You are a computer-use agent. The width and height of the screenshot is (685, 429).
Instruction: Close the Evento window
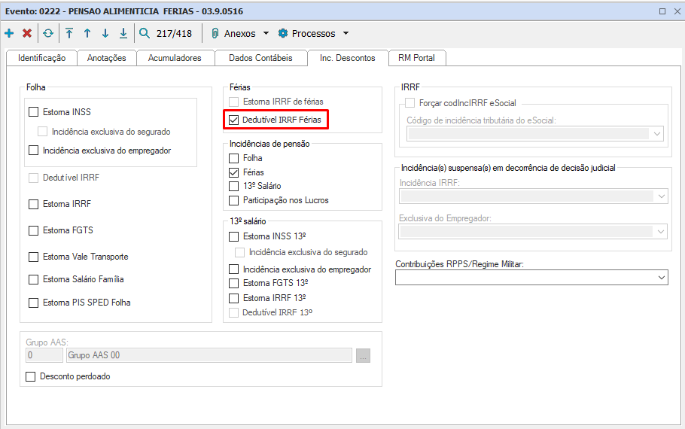coord(677,11)
